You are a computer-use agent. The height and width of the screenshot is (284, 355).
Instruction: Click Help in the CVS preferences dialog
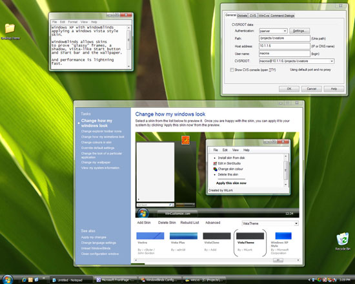tap(334, 89)
